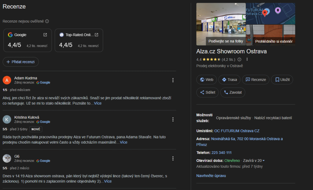The height and width of the screenshot is (190, 313).
Task: Click the purple cinema marker on the map
Action: (x=278, y=10)
